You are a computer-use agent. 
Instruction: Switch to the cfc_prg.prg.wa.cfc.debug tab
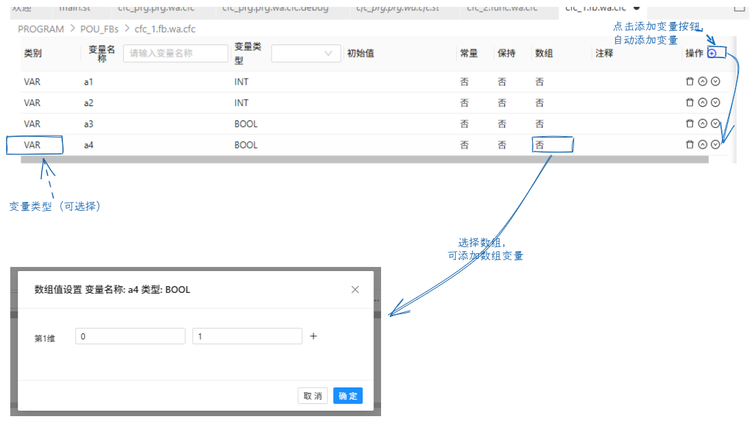point(275,9)
